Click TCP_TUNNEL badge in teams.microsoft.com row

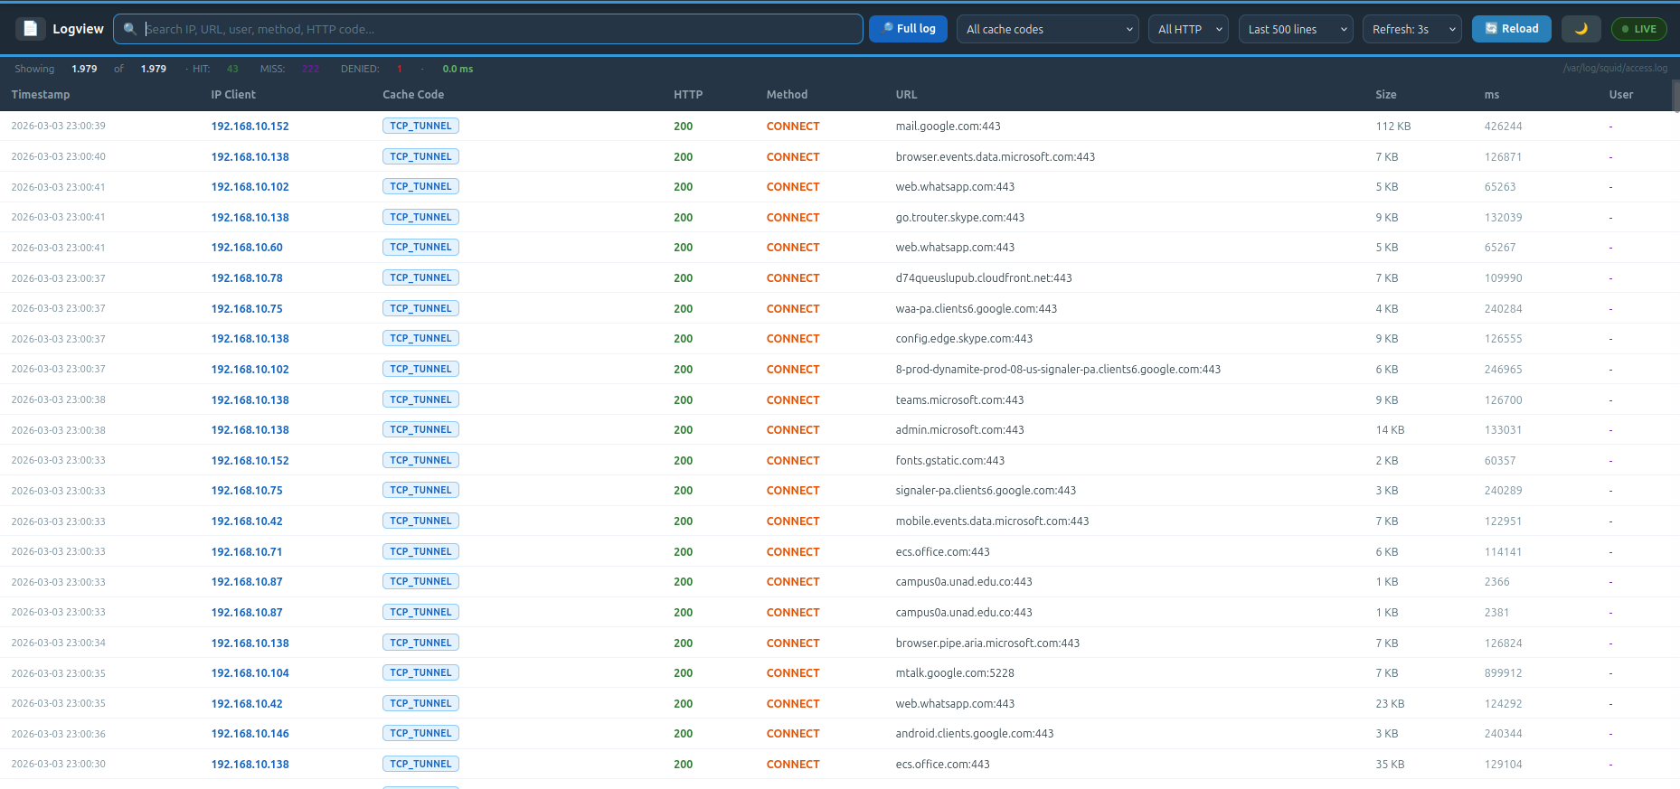click(x=420, y=399)
